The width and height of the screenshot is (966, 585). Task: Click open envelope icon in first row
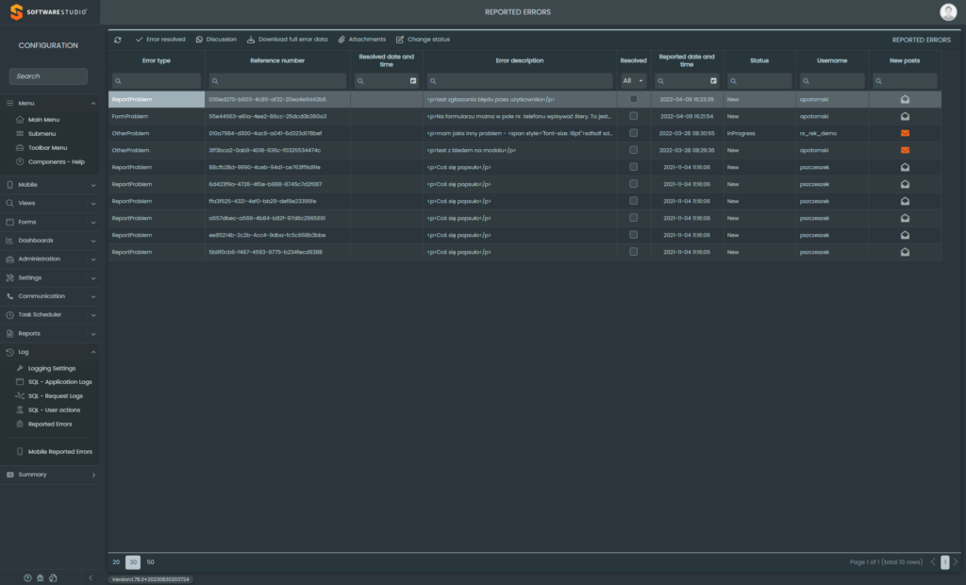click(905, 99)
